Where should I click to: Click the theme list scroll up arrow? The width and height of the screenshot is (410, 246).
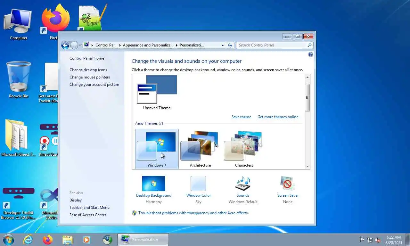tap(307, 77)
